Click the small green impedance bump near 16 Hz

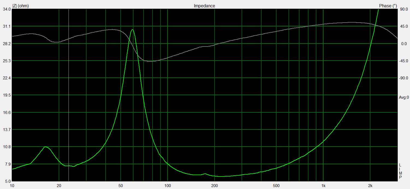coord(45,147)
